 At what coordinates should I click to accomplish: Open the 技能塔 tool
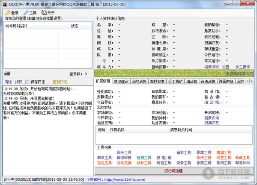[x=164, y=158]
